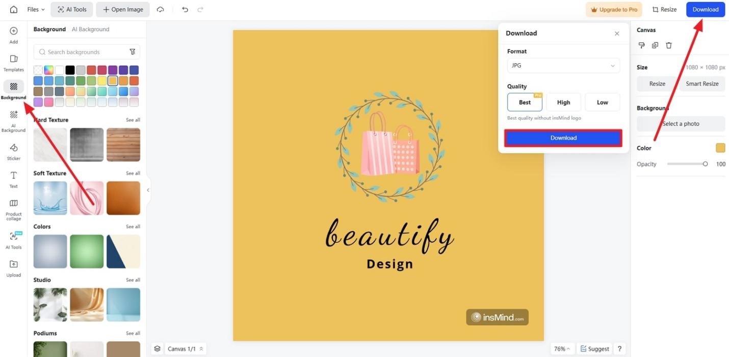The image size is (729, 357).
Task: Open the rainbow custom color picker
Action: point(49,70)
